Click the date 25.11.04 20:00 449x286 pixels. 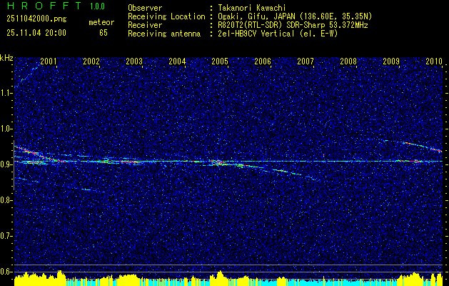pos(36,33)
